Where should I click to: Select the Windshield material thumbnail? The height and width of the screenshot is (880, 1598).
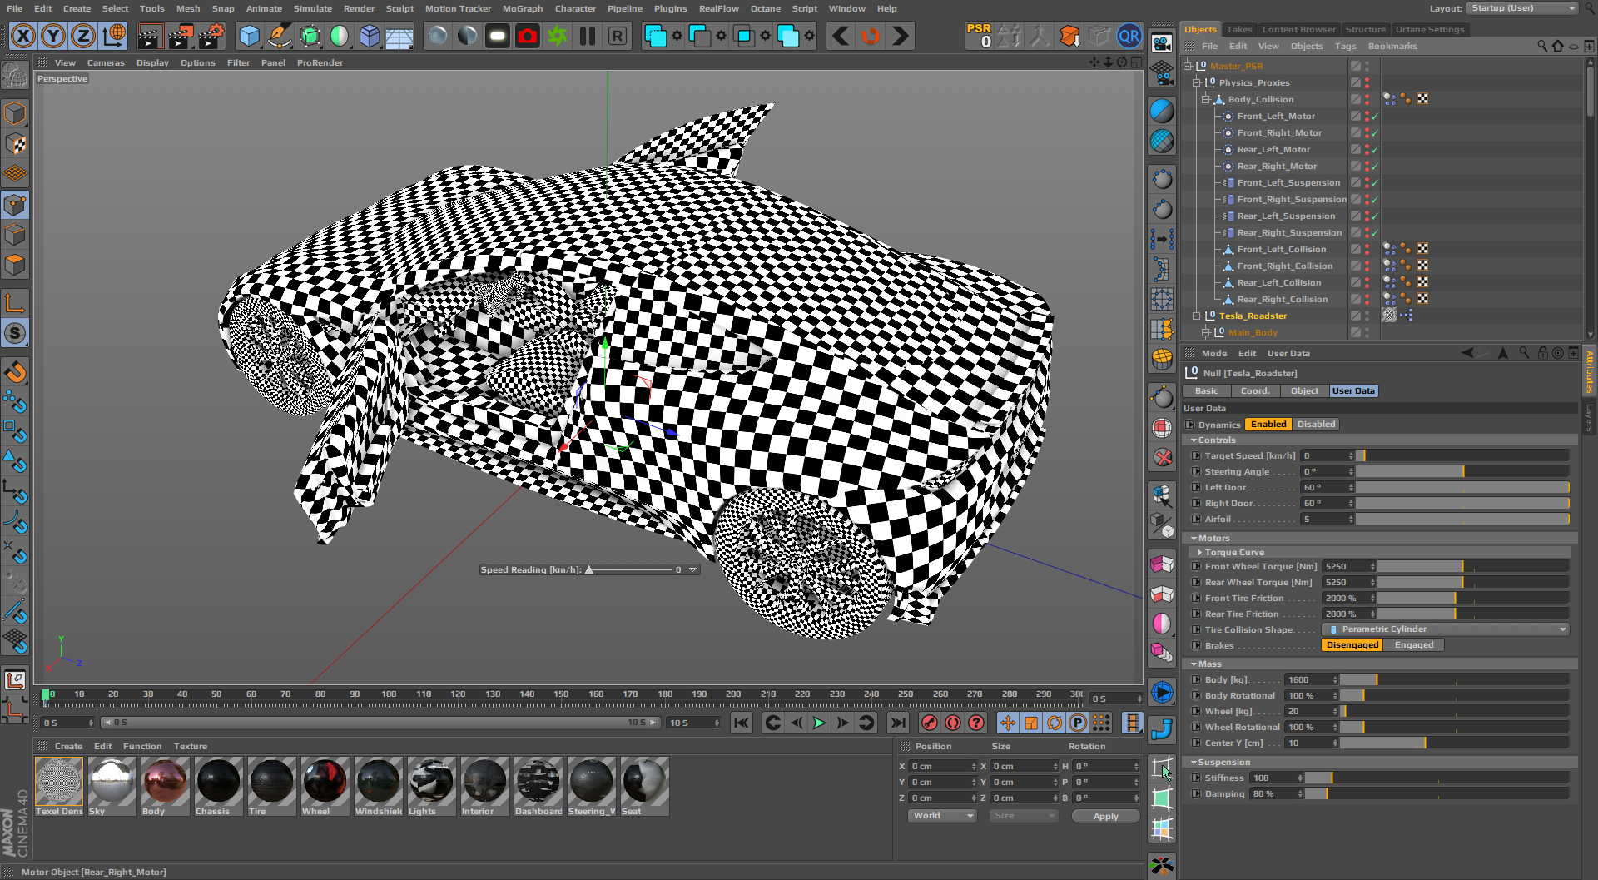pos(378,783)
